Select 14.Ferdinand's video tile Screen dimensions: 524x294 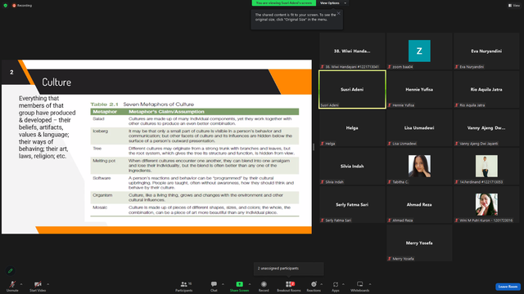coord(486,166)
